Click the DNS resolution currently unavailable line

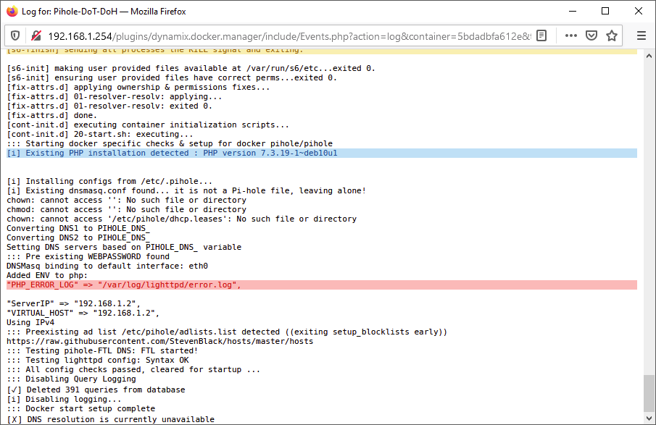110,419
